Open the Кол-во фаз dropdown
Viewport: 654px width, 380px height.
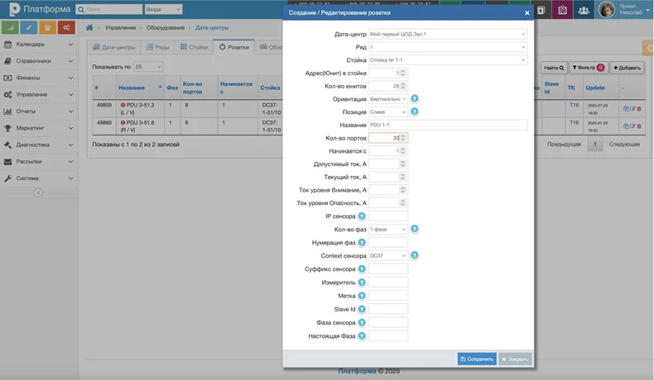388,230
